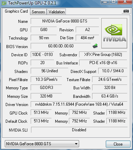
Task: Click the BIOS Version field
Action: tap(61, 46)
